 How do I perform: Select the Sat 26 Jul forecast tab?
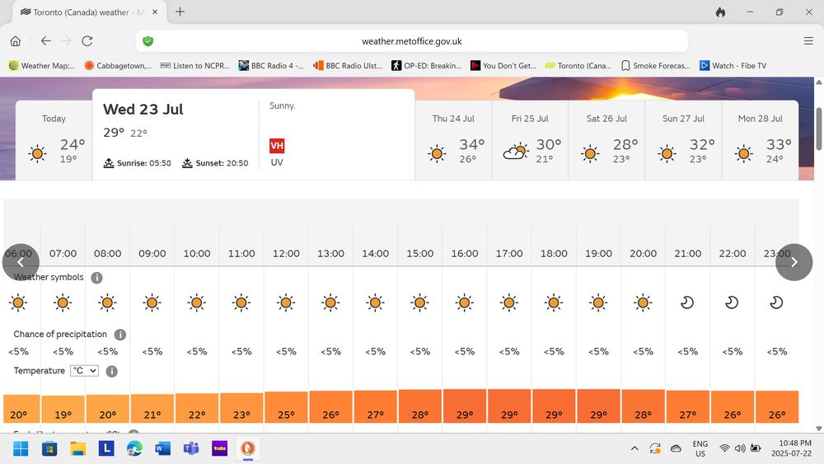point(606,140)
